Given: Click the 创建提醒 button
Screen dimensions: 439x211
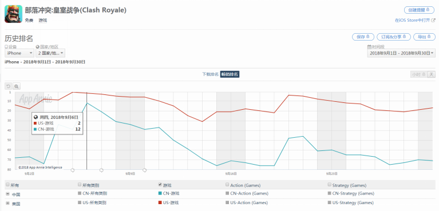Looking at the screenshot, I should (x=419, y=10).
